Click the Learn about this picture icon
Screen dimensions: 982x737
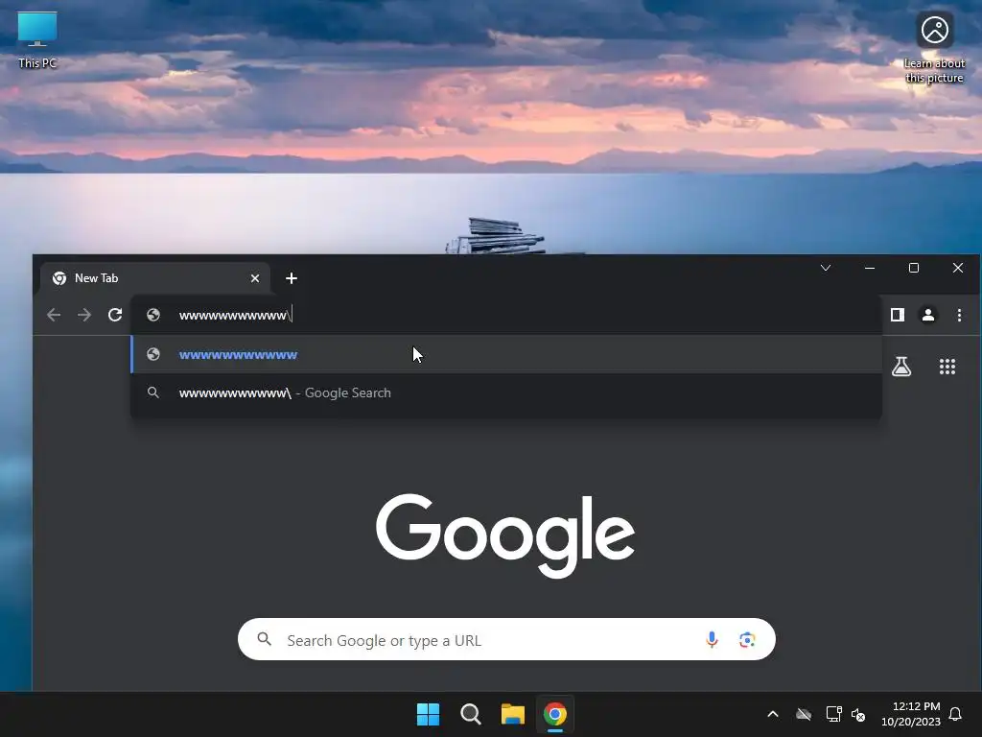[x=934, y=47]
